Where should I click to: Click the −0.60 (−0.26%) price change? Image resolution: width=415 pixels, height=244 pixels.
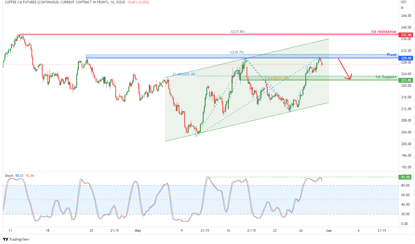[x=138, y=2]
